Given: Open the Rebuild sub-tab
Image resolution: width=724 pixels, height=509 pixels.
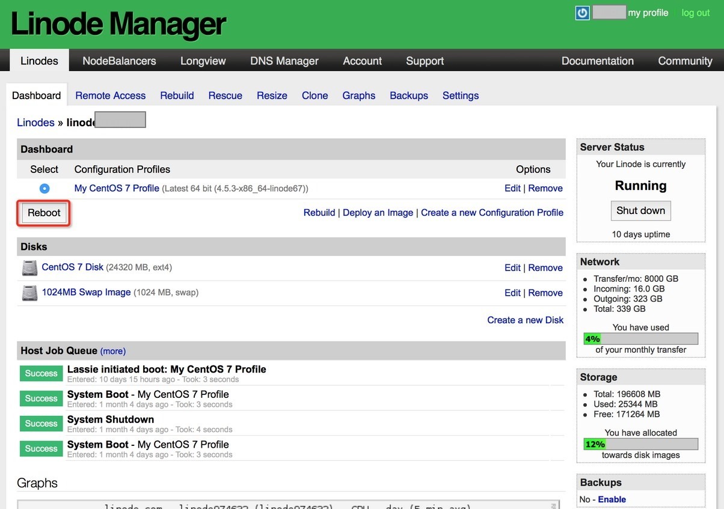Looking at the screenshot, I should coord(177,96).
